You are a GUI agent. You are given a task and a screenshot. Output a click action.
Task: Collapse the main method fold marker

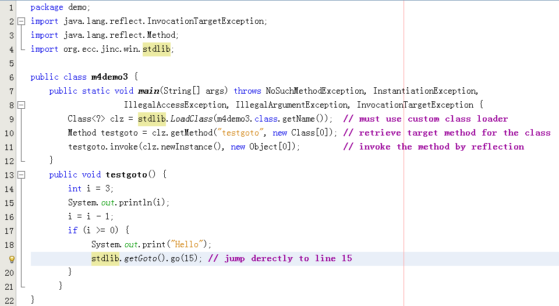point(22,105)
